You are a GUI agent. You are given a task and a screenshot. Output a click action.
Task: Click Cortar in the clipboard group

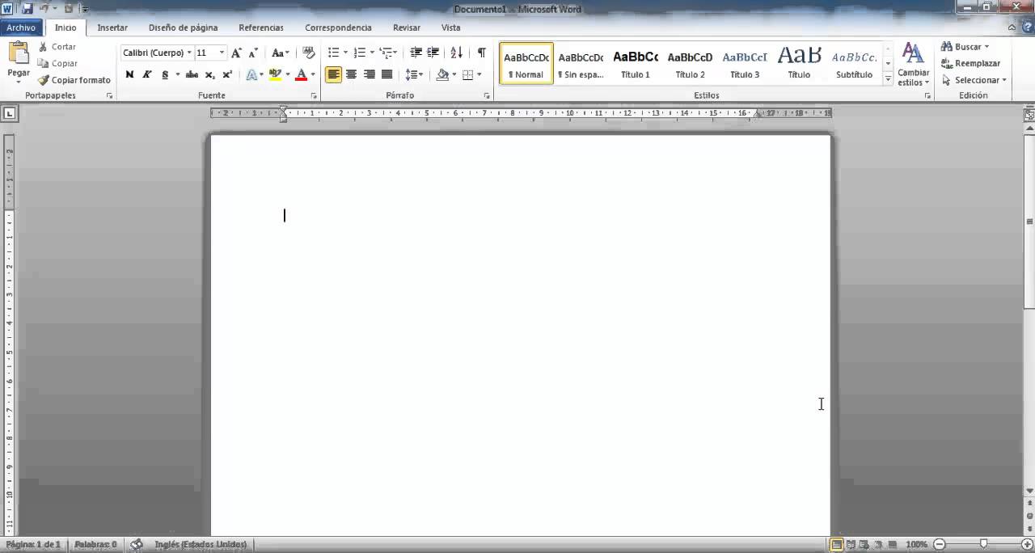[x=57, y=47]
